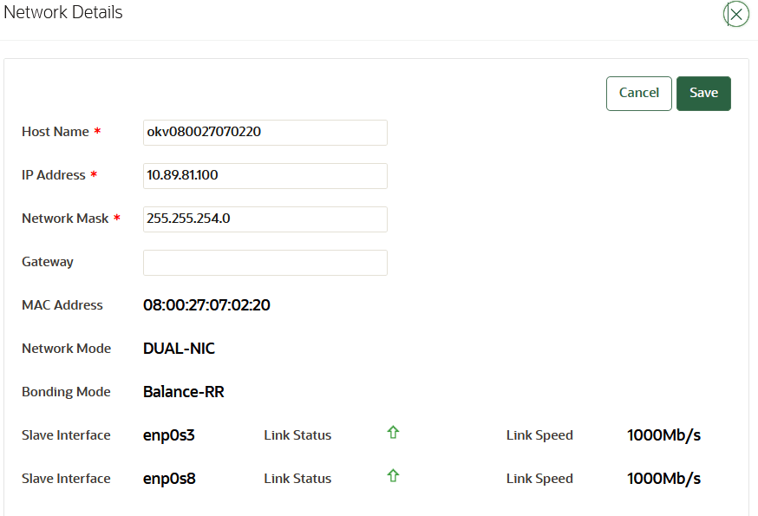Select the Link Speed value 1000Mb/s for enp0s8

click(664, 478)
